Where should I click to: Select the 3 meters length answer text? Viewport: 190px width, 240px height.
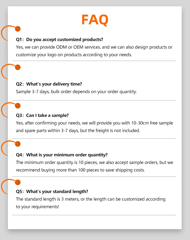click(90, 203)
